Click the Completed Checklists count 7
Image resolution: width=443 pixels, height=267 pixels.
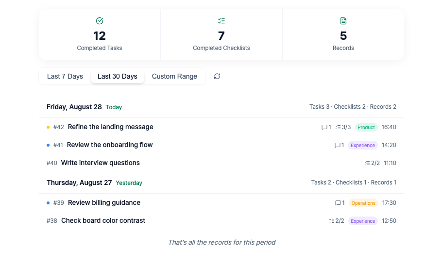pos(221,36)
